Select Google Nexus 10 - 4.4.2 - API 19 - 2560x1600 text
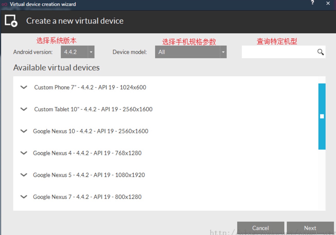 91,131
